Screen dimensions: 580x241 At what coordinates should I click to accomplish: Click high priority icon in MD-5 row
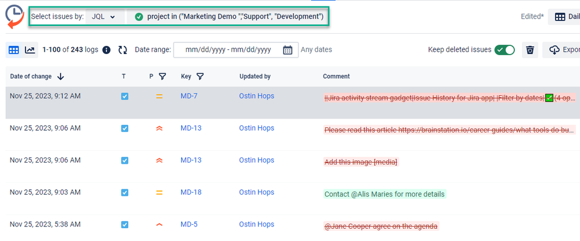(160, 225)
